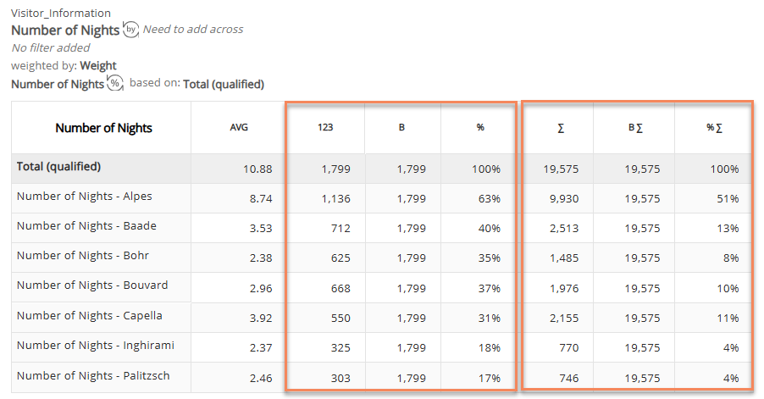Select the AVG column header
This screenshot has height=399, width=764.
(x=239, y=128)
